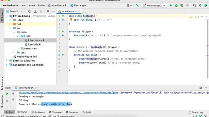Open the Event Log

[x=196, y=112]
